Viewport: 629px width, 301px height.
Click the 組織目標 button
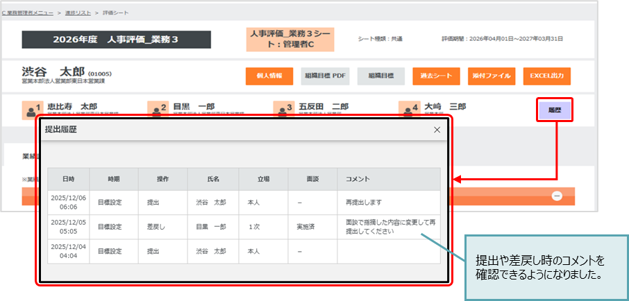[x=380, y=76]
